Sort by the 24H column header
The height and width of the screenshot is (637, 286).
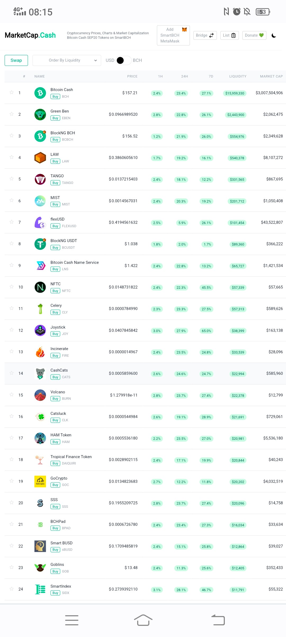click(x=185, y=76)
